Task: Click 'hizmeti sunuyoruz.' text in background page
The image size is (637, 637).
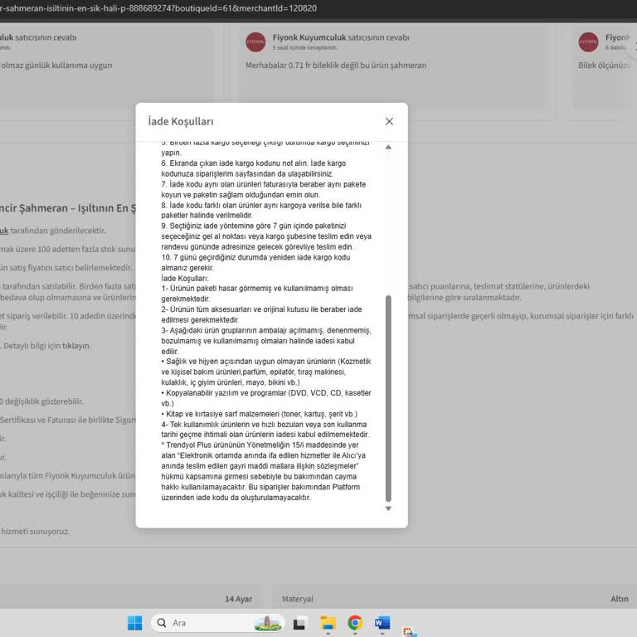Action: 35,532
